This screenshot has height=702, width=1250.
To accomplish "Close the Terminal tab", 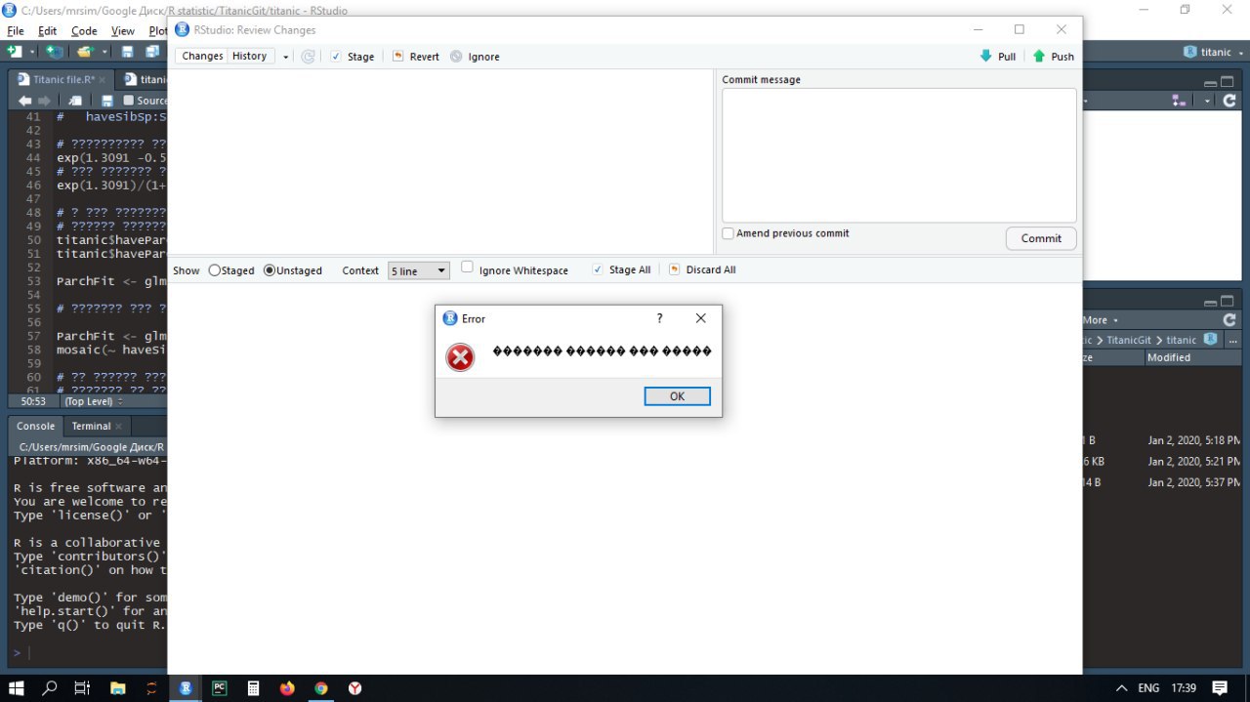I will coord(119,427).
